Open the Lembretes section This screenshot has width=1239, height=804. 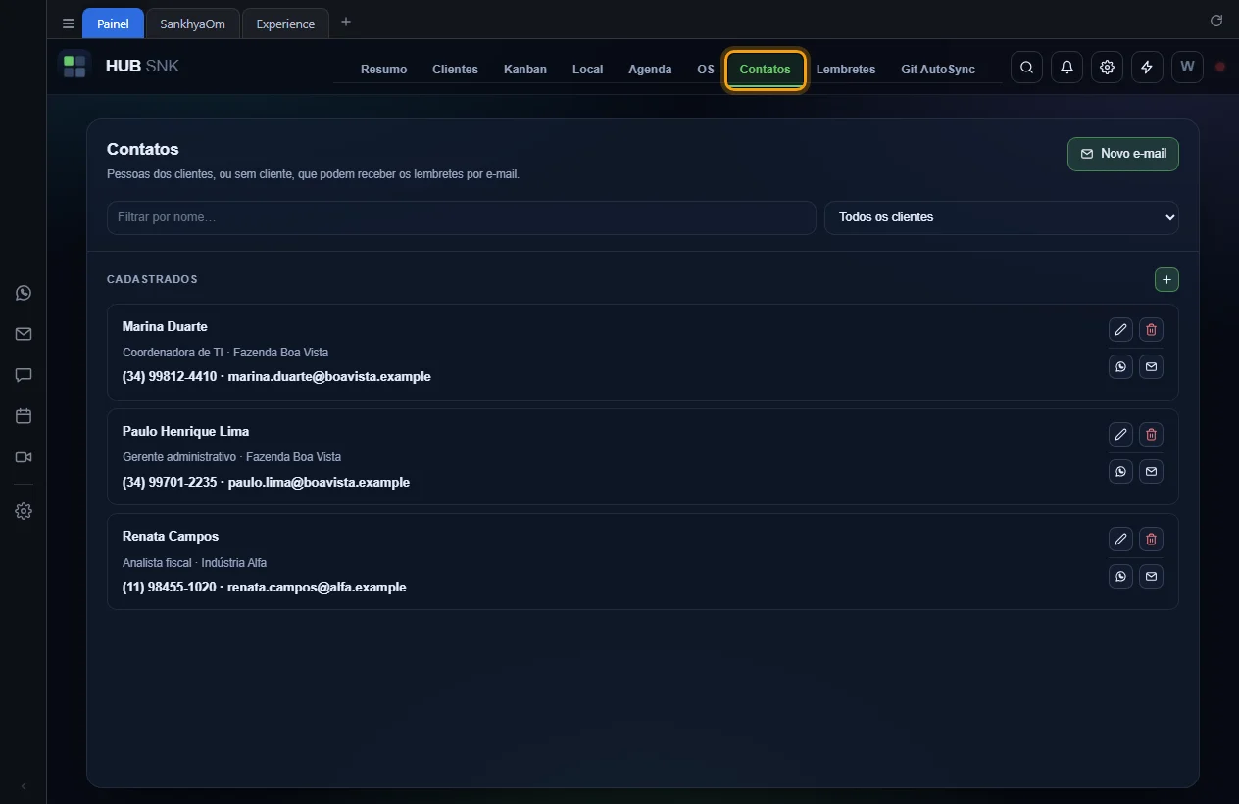(x=846, y=70)
